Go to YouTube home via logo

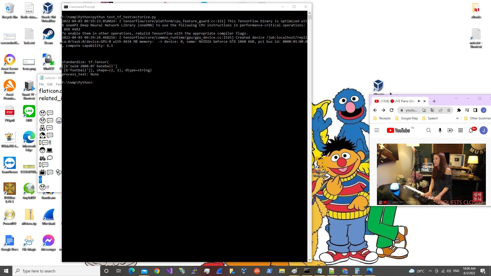(398, 130)
